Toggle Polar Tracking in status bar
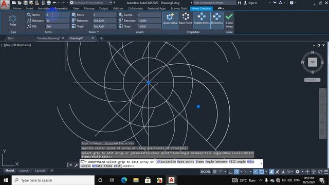 (236, 172)
